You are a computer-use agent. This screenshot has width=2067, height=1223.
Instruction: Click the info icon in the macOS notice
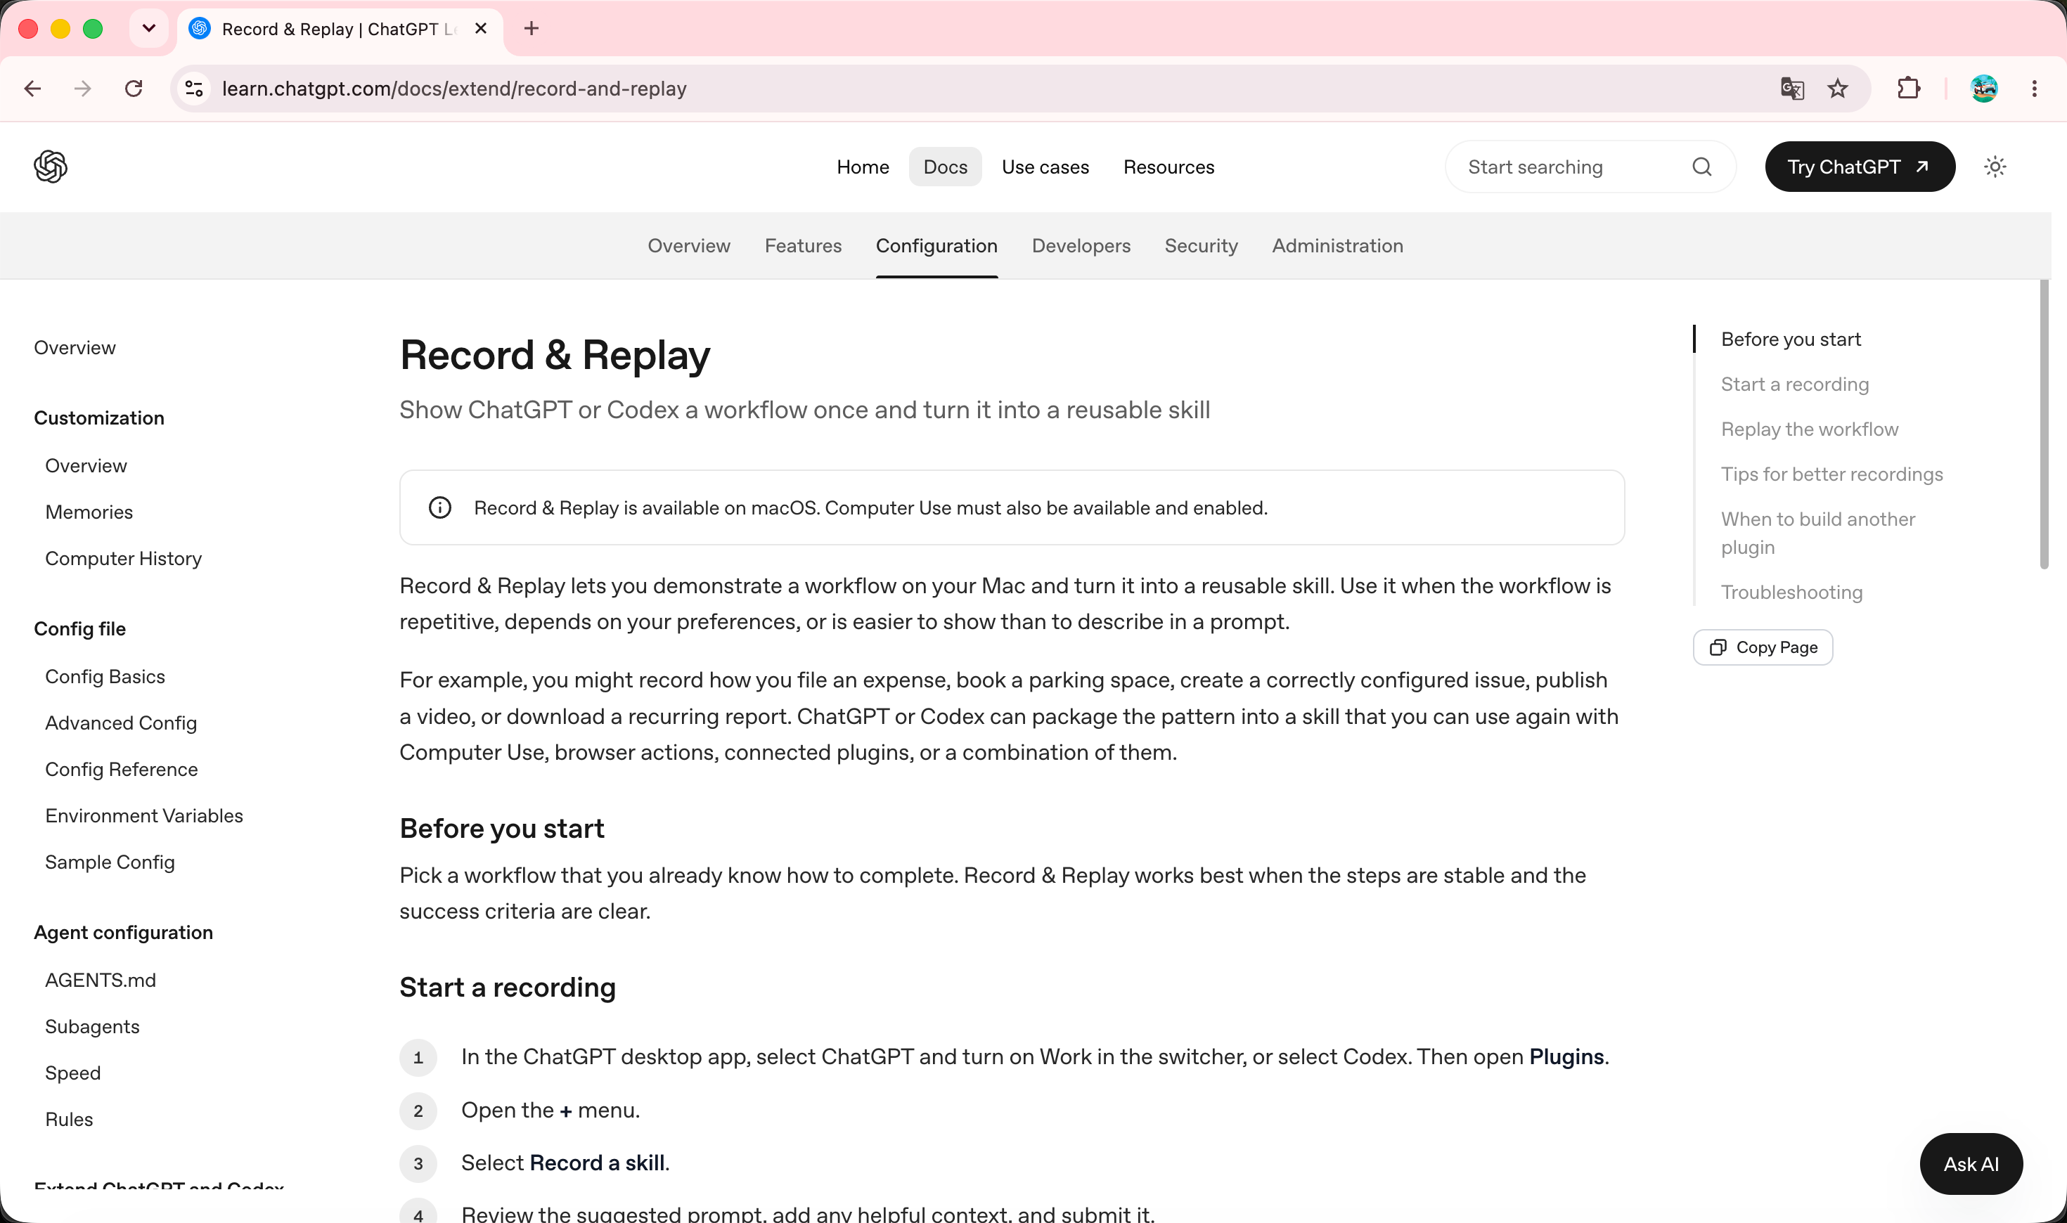pyautogui.click(x=440, y=507)
